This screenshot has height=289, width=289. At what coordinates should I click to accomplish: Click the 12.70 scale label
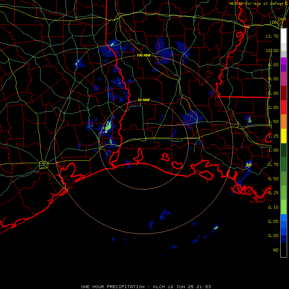coord(272,36)
